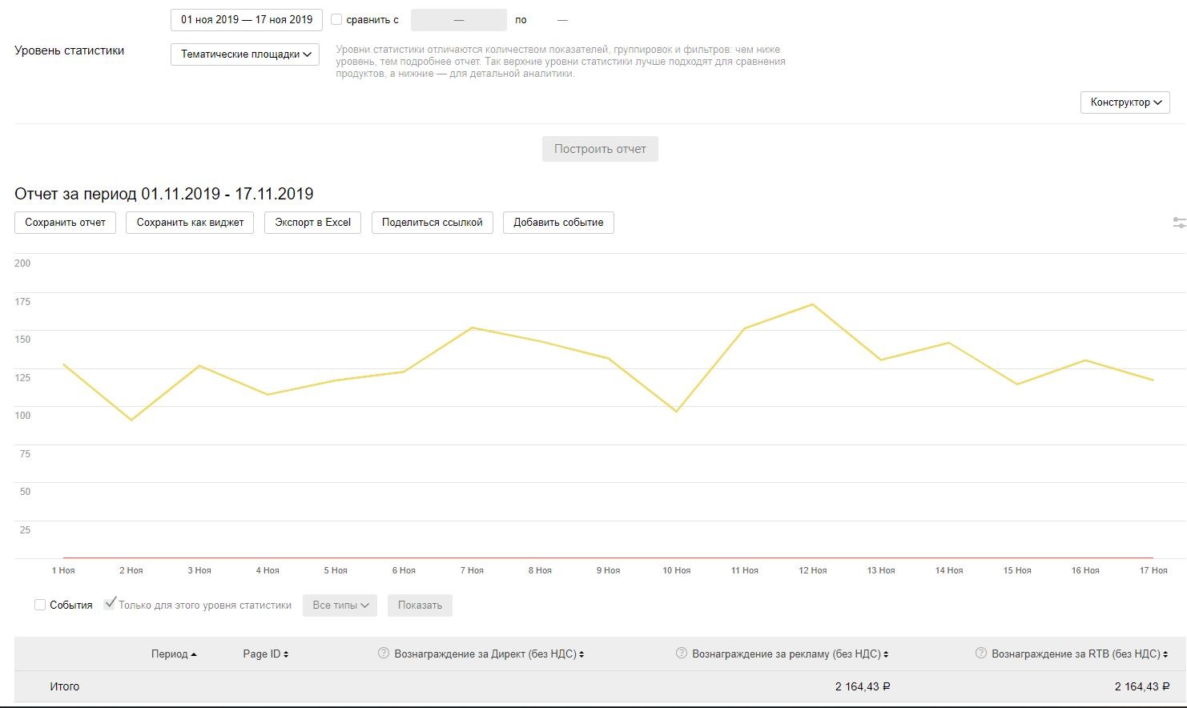Sort by Период column arrow
Screen dimensions: 1187x708
[x=194, y=654]
